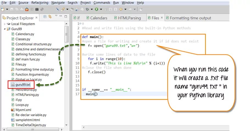
Task: Open the Commands menu
Action: [102, 3]
